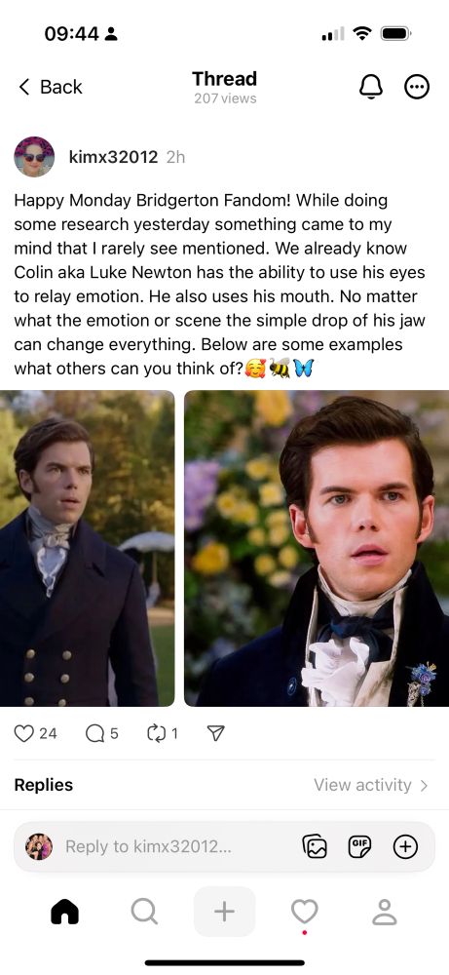
Task: Open the Activity heart tab
Action: pos(304,913)
